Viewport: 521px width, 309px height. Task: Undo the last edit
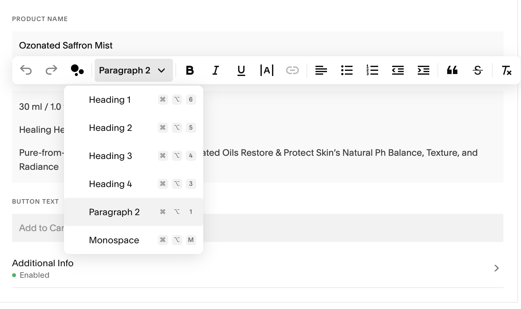click(x=26, y=70)
